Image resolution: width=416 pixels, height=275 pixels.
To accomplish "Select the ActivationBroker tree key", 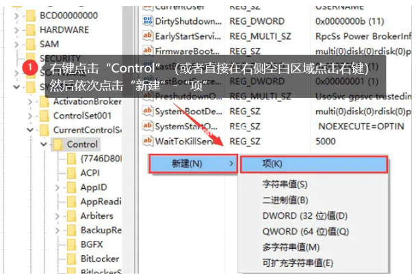I will tap(86, 101).
